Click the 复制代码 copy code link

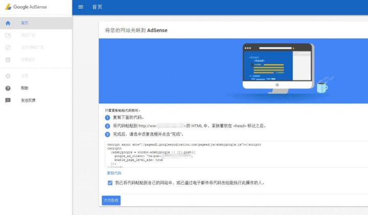pyautogui.click(x=114, y=173)
